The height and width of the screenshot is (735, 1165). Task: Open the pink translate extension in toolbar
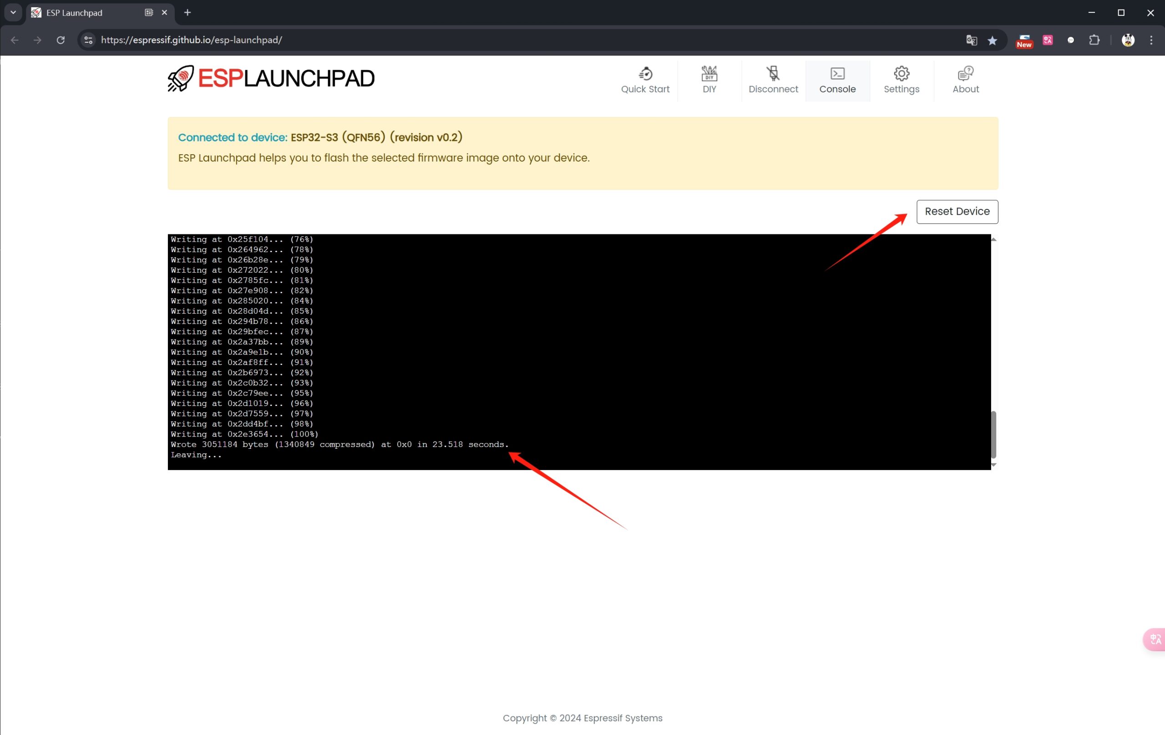click(x=1048, y=40)
